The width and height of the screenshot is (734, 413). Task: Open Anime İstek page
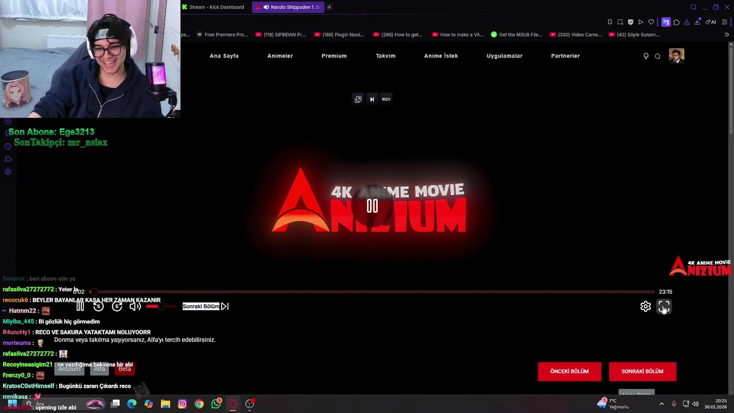(441, 56)
